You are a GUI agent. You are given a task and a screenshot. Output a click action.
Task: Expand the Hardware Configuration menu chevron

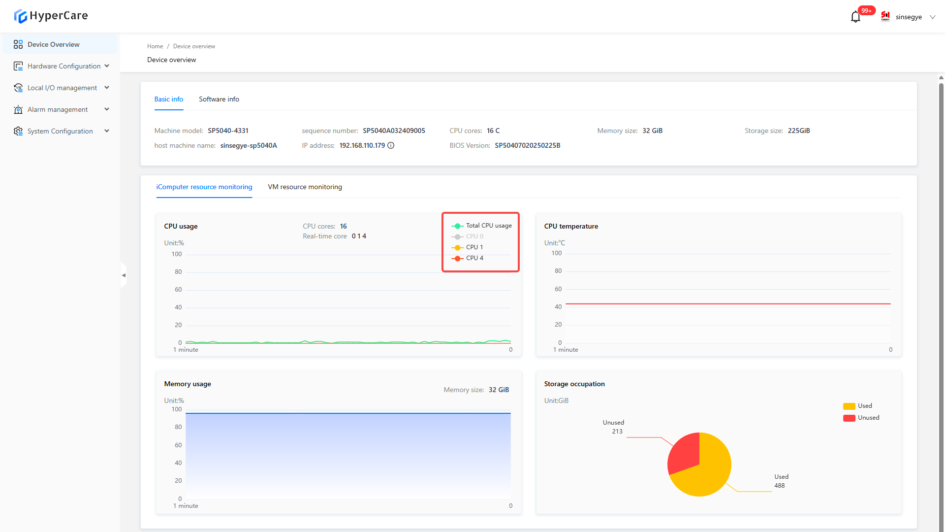(x=107, y=66)
